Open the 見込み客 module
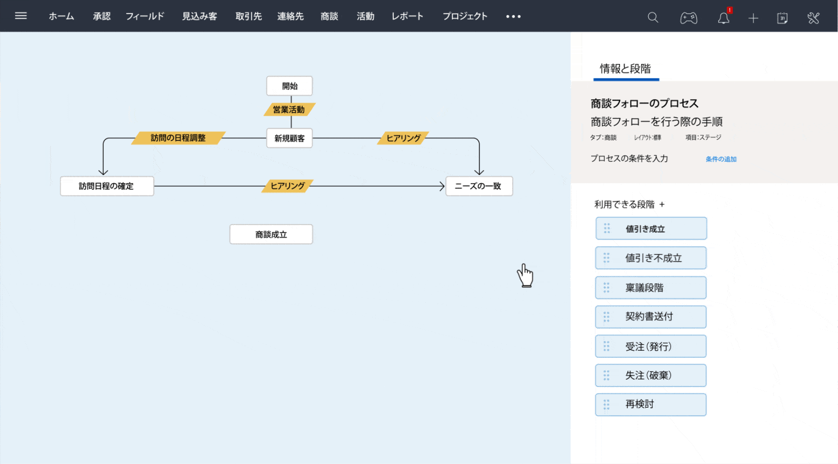The height and width of the screenshot is (464, 838). (199, 16)
